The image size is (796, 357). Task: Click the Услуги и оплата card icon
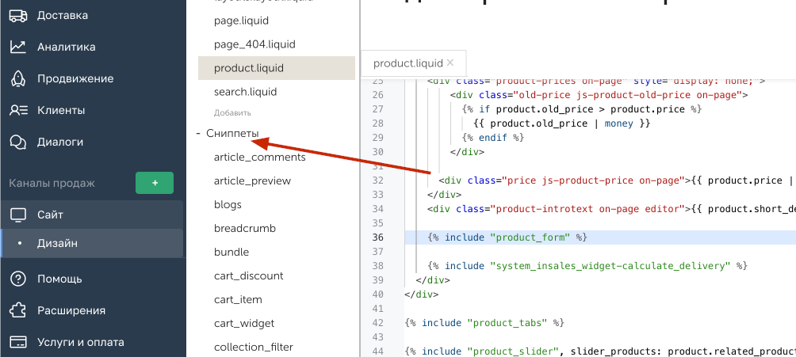[x=18, y=342]
